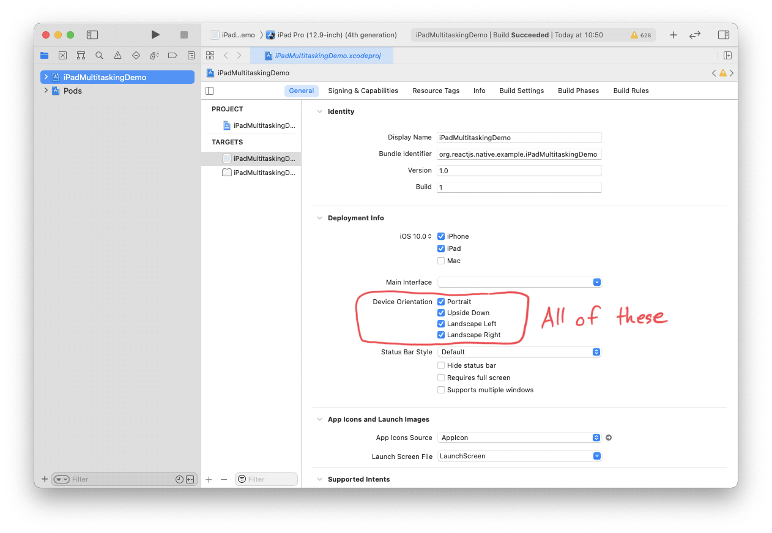The width and height of the screenshot is (772, 533).
Task: Open the 628 warnings indicator
Action: 641,35
